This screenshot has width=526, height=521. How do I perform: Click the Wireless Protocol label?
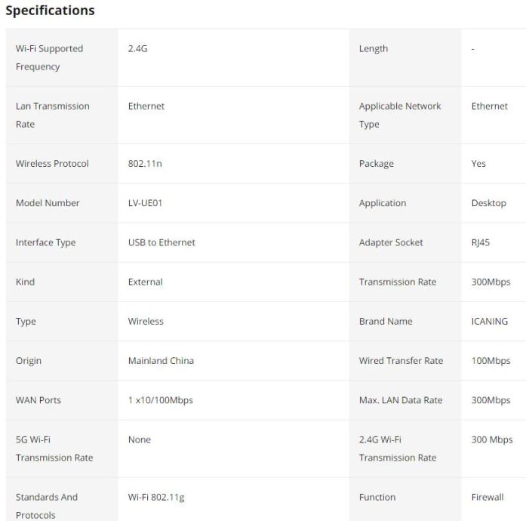click(52, 164)
